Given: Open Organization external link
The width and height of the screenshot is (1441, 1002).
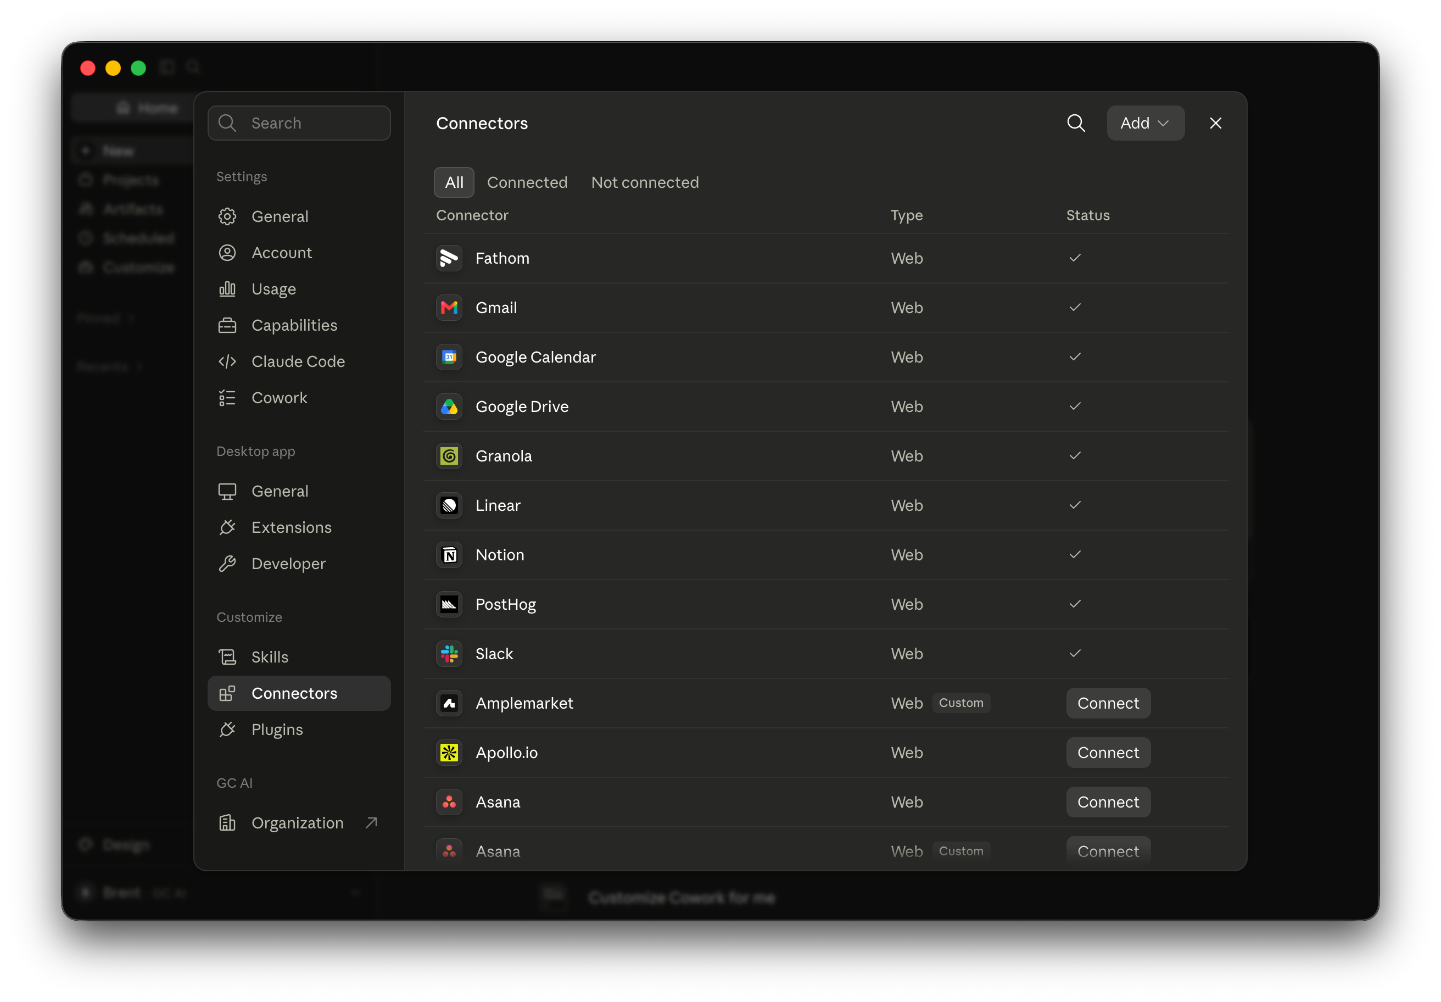Looking at the screenshot, I should pyautogui.click(x=299, y=823).
